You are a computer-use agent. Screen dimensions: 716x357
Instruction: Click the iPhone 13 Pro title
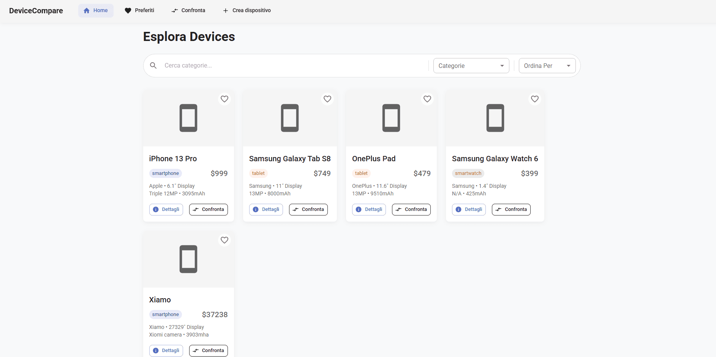[173, 159]
